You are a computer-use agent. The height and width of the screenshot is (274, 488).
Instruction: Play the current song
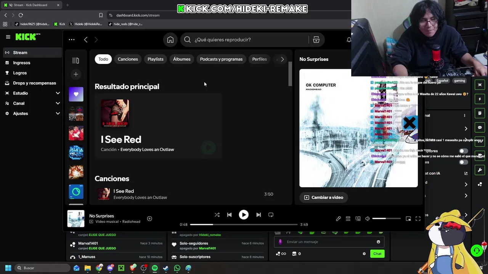[x=244, y=215]
